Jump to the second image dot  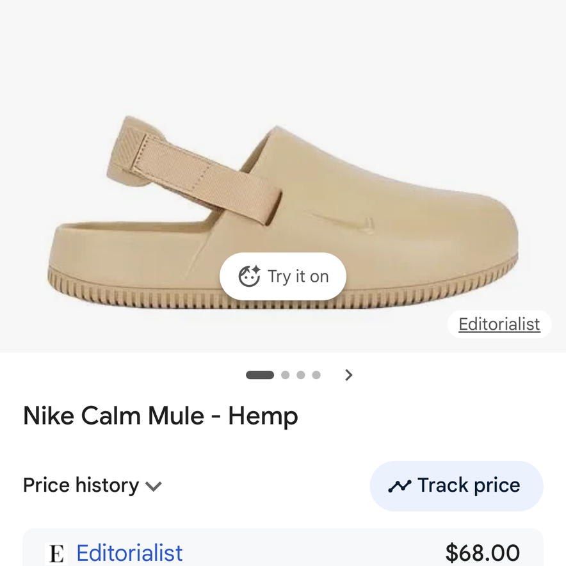286,375
